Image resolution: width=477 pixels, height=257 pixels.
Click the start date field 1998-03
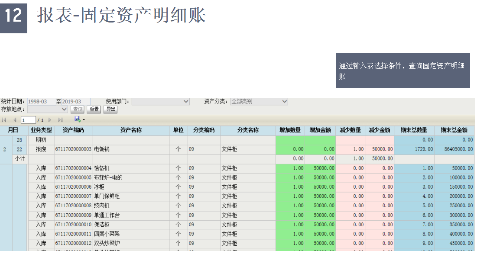click(41, 102)
